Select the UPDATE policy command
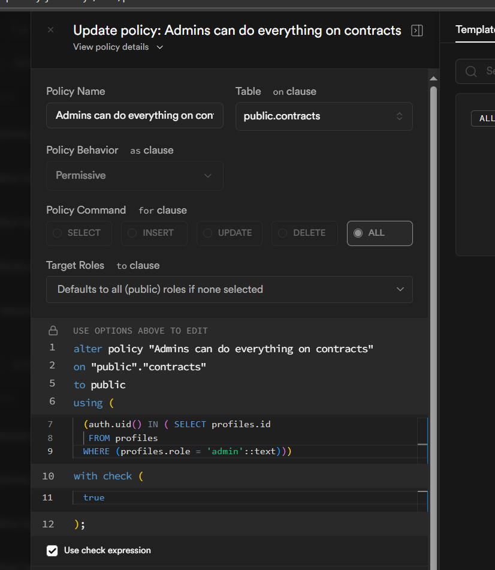Viewport: 495px width, 570px height. click(229, 233)
